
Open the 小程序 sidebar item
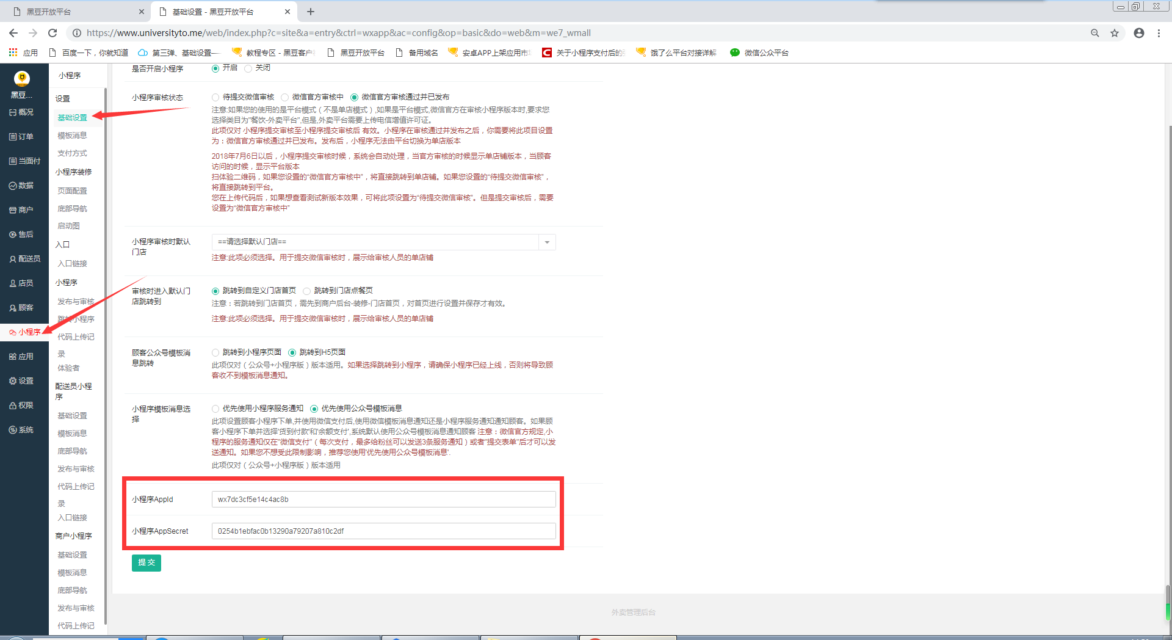(x=24, y=332)
